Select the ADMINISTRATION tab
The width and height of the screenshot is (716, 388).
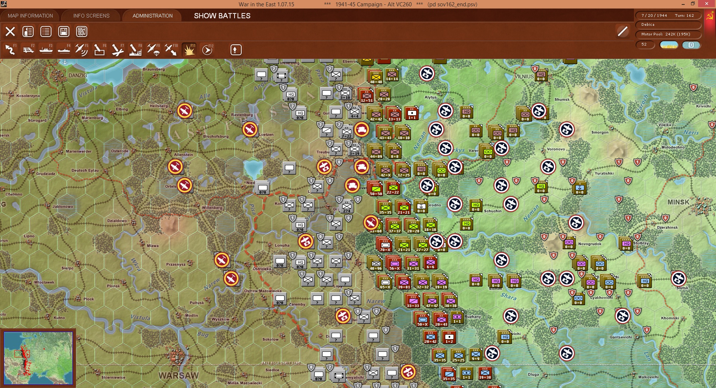(153, 16)
